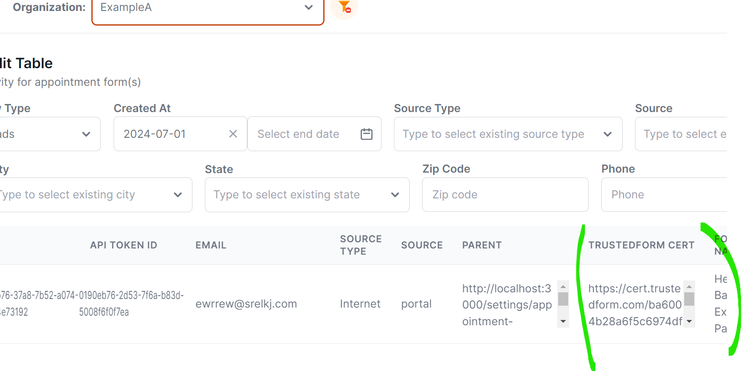Expand the State dropdown
742x371 pixels.
point(395,195)
